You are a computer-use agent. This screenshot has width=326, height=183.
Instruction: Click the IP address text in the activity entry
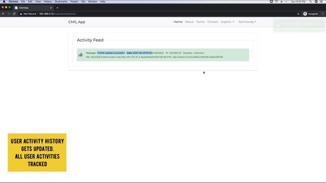[173, 53]
